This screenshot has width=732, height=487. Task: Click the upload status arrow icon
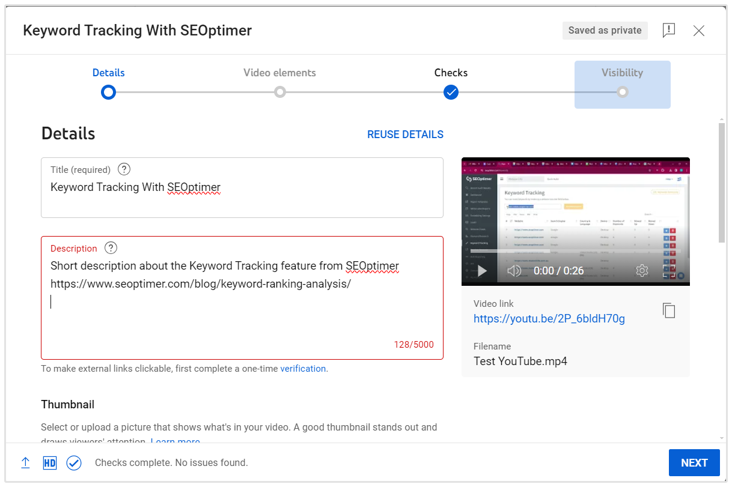point(25,463)
